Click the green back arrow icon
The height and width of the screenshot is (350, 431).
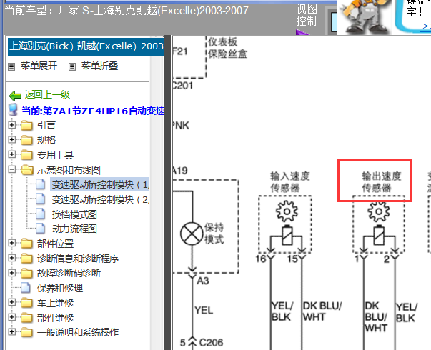[15, 96]
